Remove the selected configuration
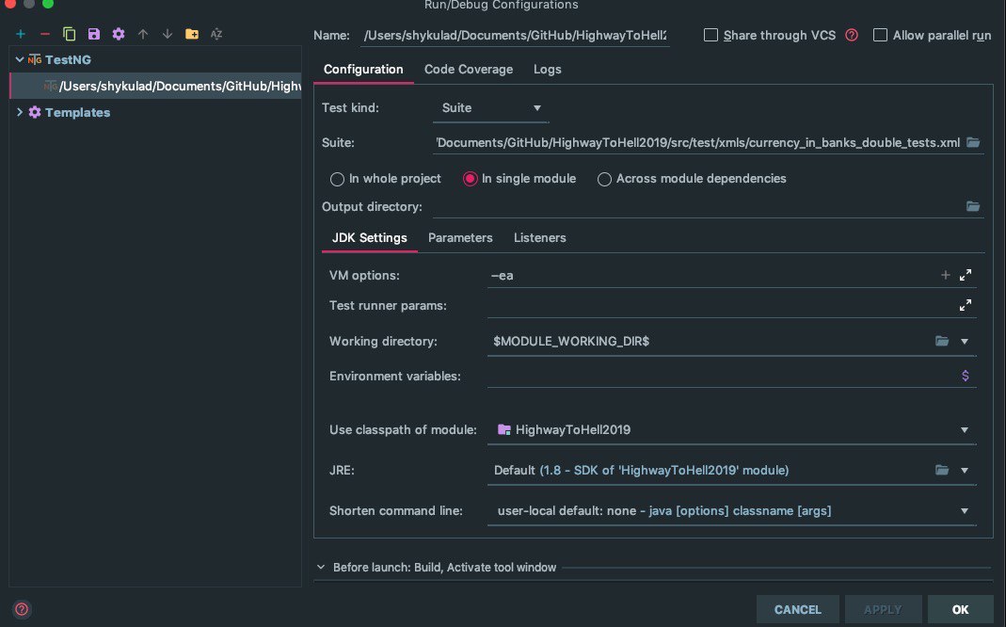1006x627 pixels. point(45,34)
